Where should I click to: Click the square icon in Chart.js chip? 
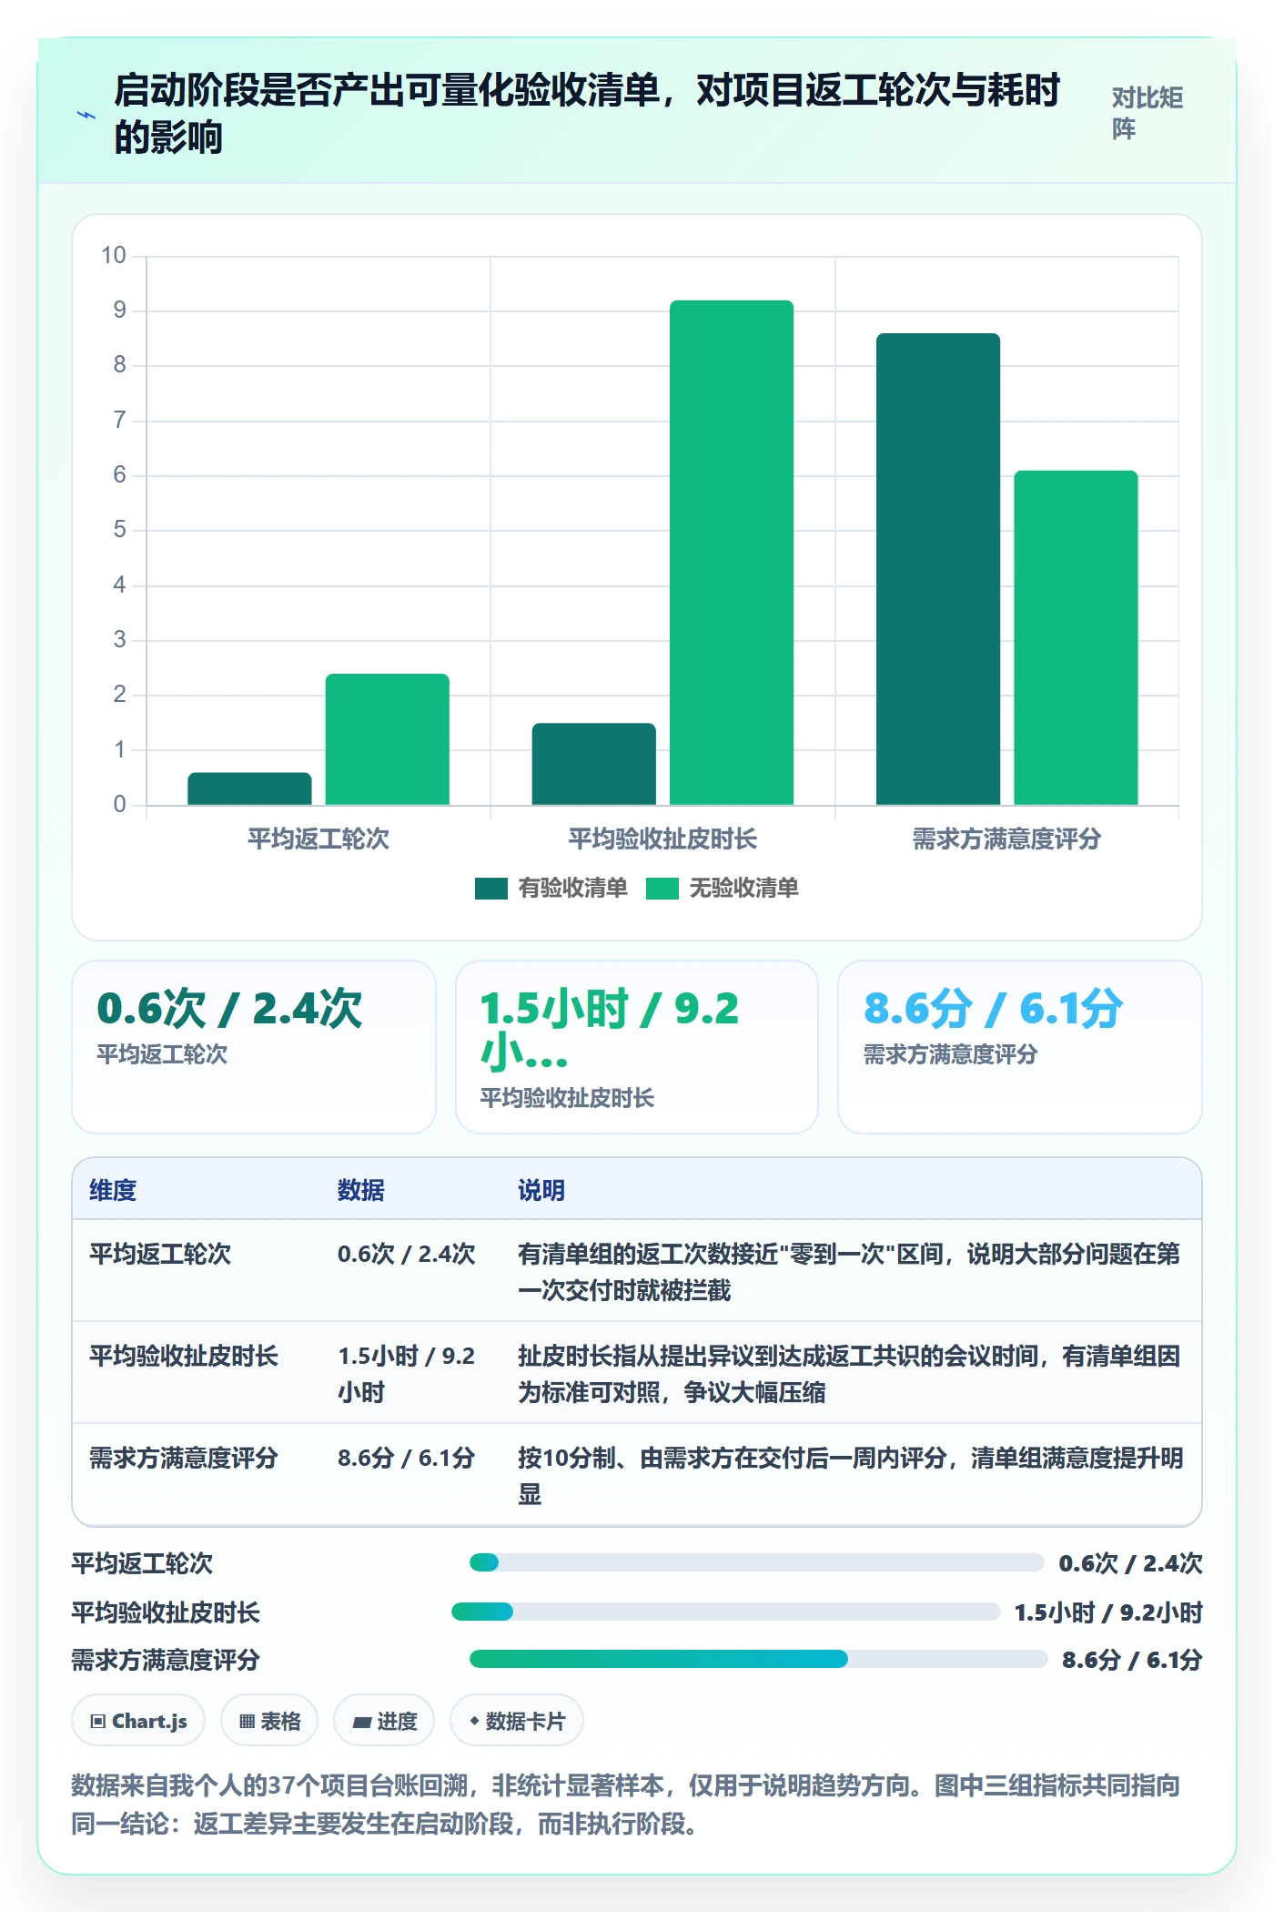(x=98, y=1721)
